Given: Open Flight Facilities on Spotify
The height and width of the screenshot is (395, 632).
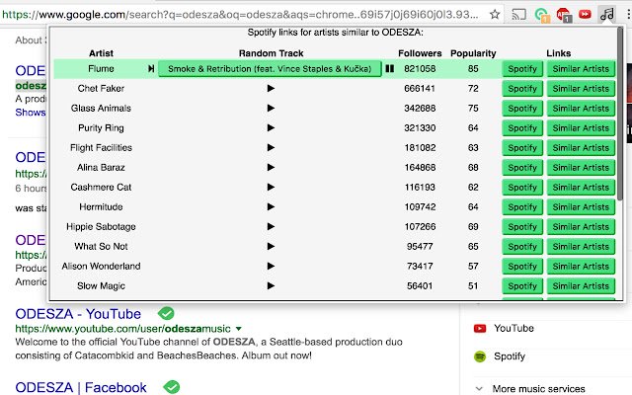Looking at the screenshot, I should coord(522,148).
